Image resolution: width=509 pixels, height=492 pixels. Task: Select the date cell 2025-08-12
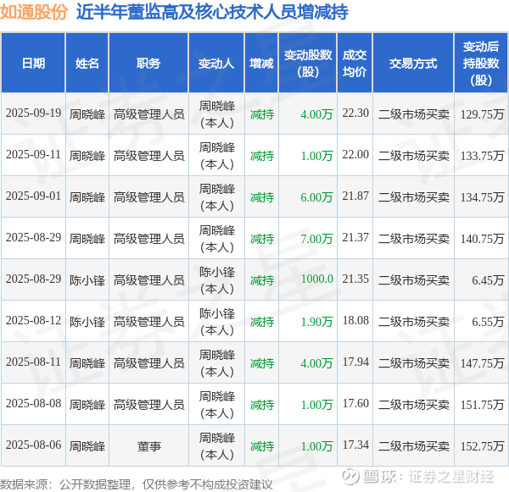(x=33, y=321)
